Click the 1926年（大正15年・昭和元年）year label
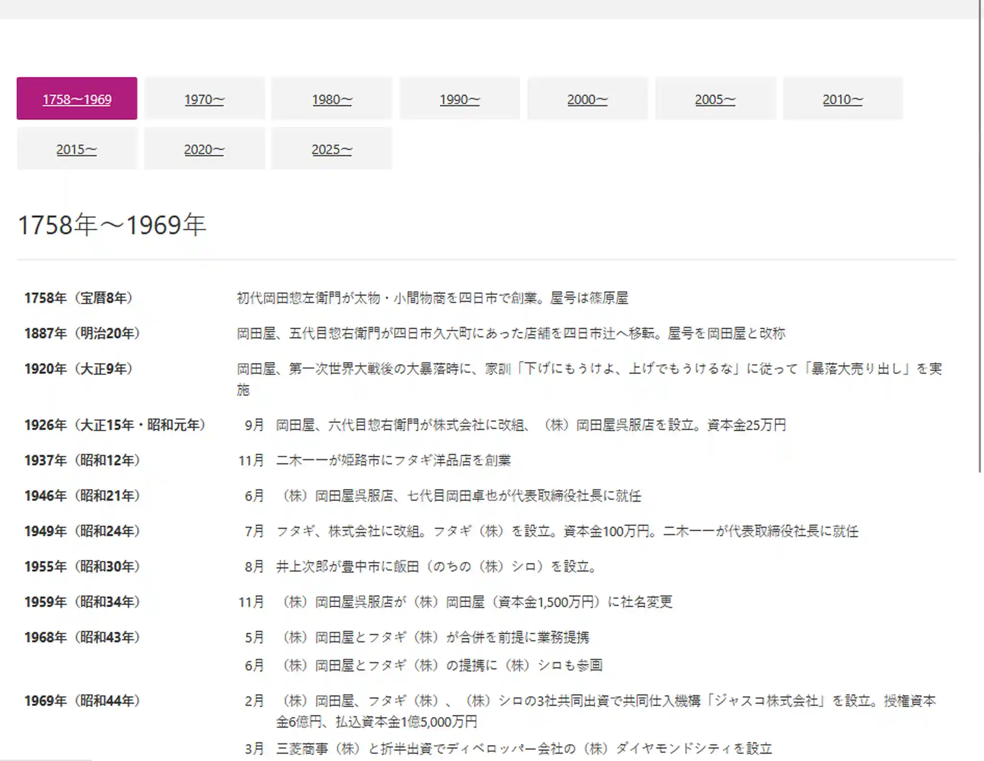 pos(115,425)
